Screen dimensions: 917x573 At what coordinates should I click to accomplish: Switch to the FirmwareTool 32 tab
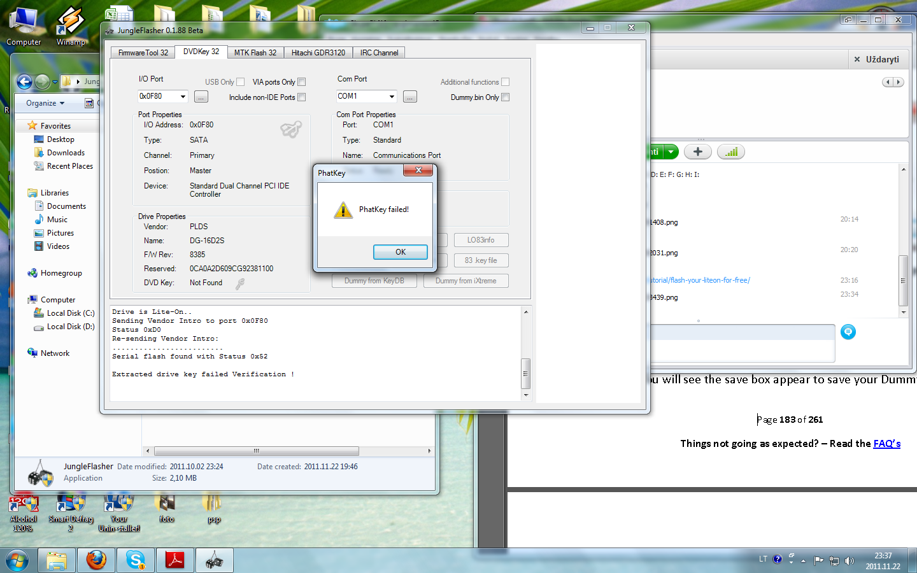[143, 53]
